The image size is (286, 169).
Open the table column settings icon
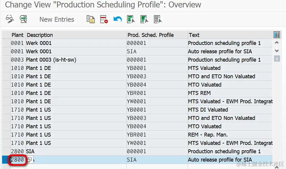pos(277,35)
